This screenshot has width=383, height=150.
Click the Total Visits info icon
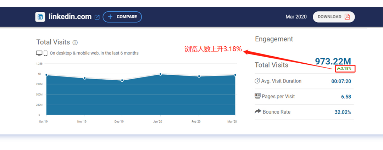click(x=75, y=42)
